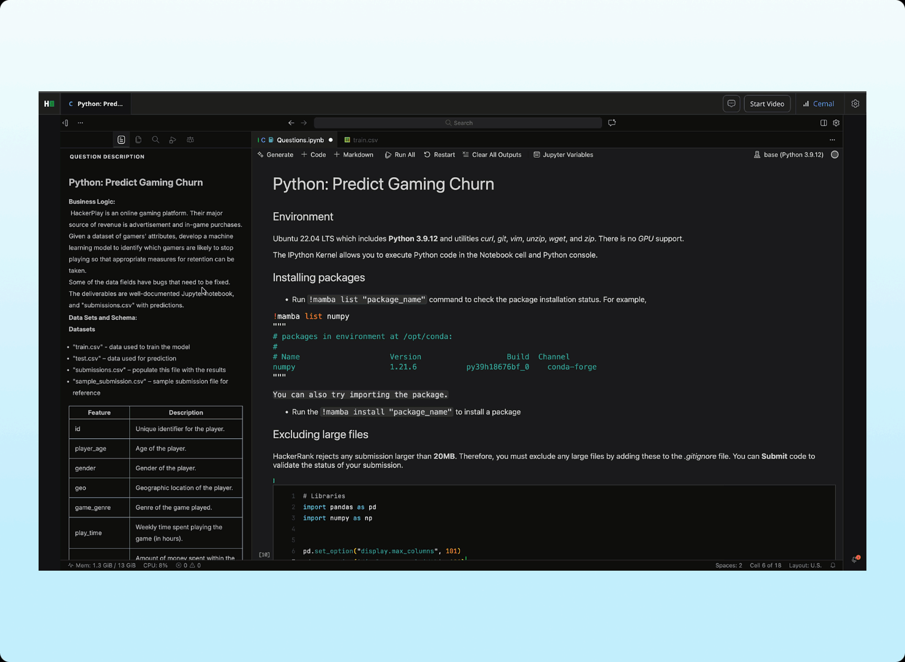Collapse the left sidebar toggle icon
The height and width of the screenshot is (662, 905).
[66, 123]
